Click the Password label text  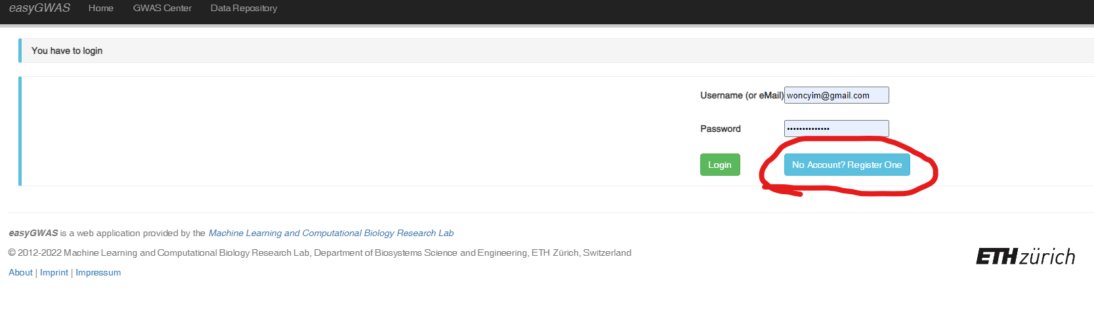click(720, 129)
